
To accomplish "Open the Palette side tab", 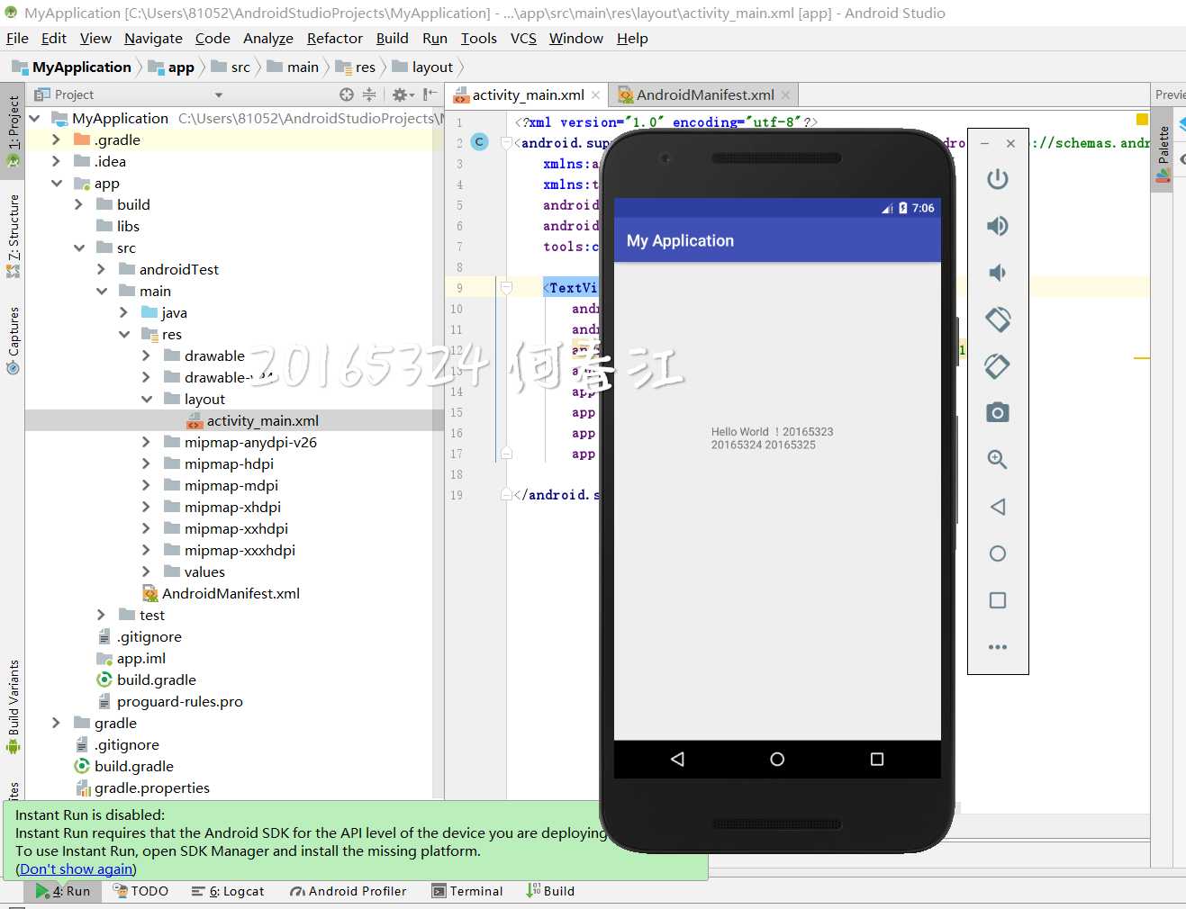I will (1163, 151).
